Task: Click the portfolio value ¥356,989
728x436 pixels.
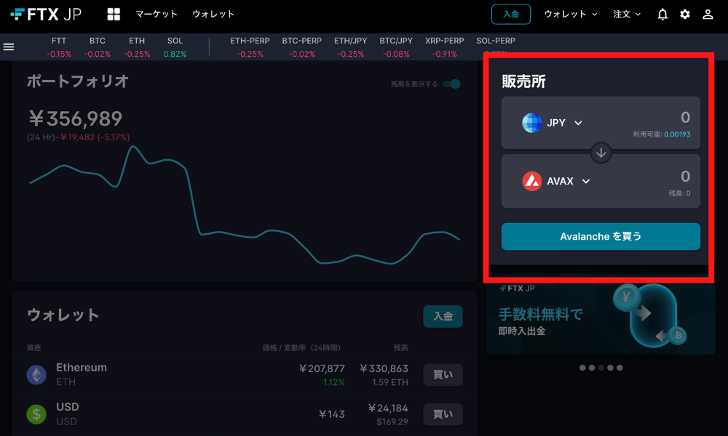Action: (75, 118)
